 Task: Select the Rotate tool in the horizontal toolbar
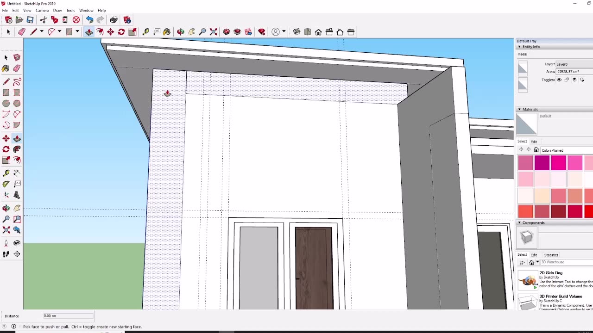121,32
